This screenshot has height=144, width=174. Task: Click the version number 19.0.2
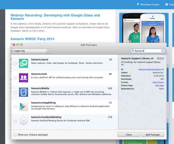click(x=160, y=58)
